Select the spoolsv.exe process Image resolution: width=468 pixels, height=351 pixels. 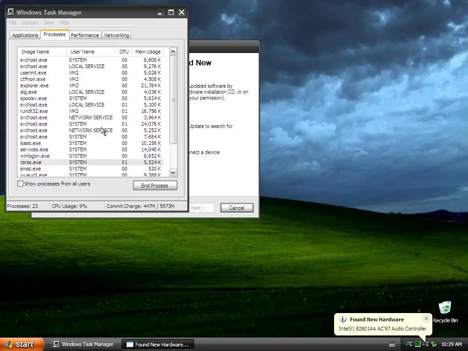(x=91, y=98)
